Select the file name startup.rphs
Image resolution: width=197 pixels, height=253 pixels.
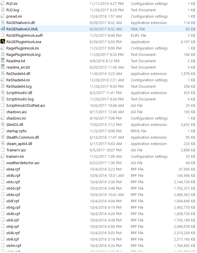16,131
